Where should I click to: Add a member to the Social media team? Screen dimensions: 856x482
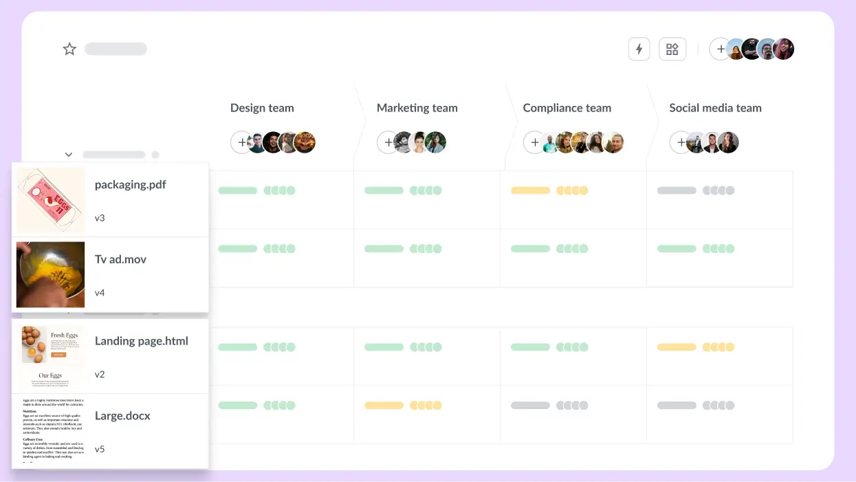point(681,142)
